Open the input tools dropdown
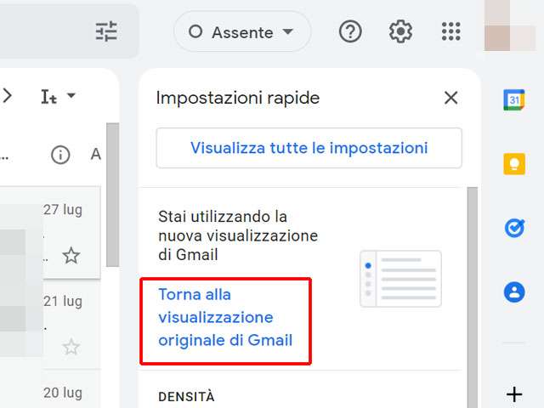The image size is (544, 408). click(x=58, y=97)
